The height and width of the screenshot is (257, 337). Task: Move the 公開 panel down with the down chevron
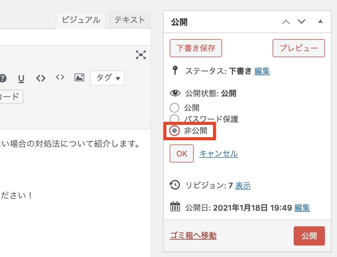click(x=301, y=21)
